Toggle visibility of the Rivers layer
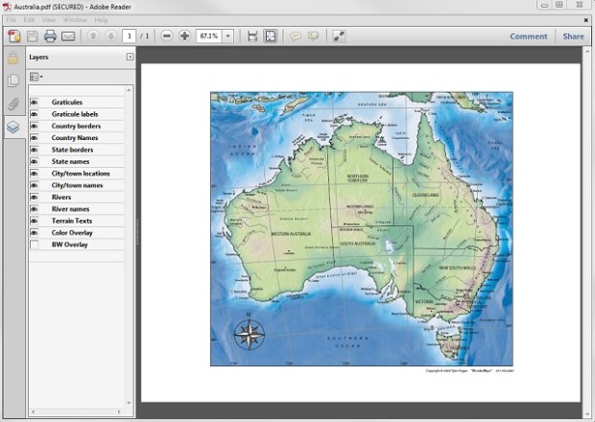 (35, 197)
